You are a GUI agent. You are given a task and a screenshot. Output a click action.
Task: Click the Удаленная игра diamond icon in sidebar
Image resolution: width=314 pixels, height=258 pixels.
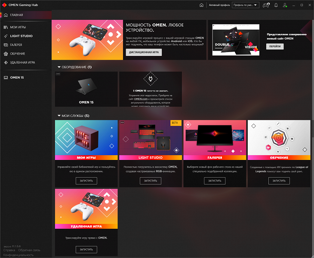(x=6, y=62)
